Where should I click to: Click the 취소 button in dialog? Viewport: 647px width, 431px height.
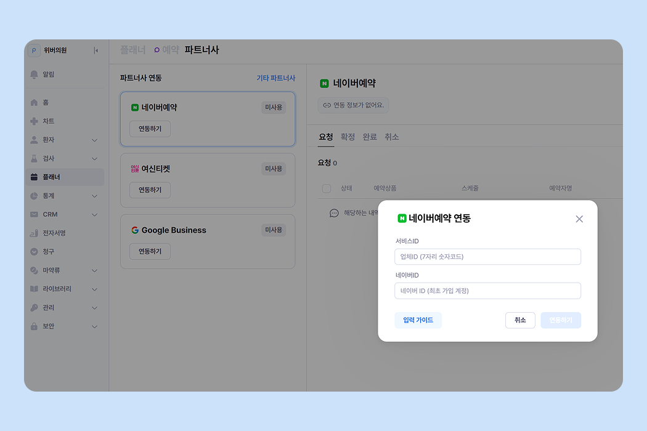(x=520, y=320)
